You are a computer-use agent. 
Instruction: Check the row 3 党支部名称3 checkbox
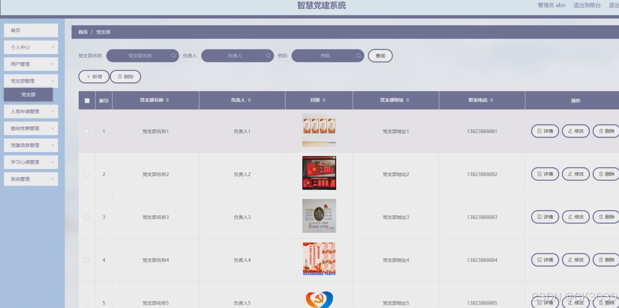coord(86,217)
